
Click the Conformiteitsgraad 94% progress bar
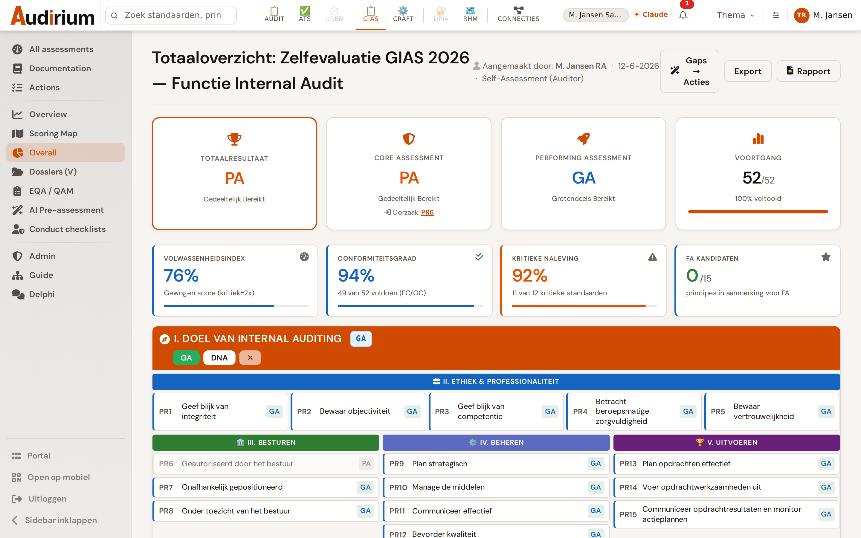pos(410,306)
